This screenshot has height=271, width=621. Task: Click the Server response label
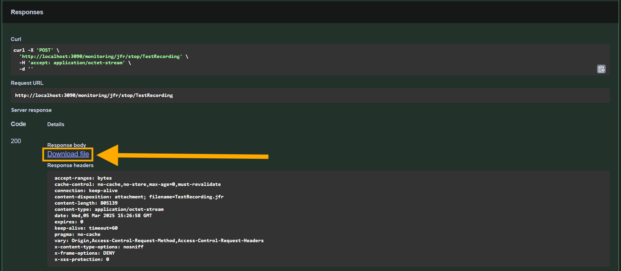coord(31,110)
